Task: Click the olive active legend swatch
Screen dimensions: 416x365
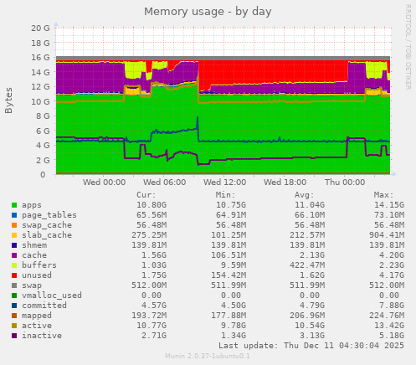Action: click(14, 326)
